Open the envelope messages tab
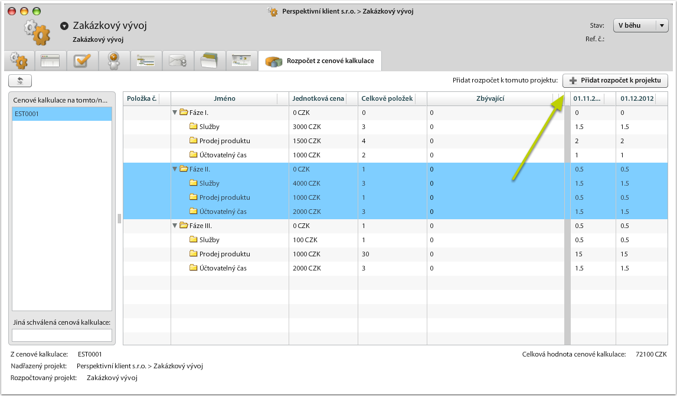 tap(178, 61)
